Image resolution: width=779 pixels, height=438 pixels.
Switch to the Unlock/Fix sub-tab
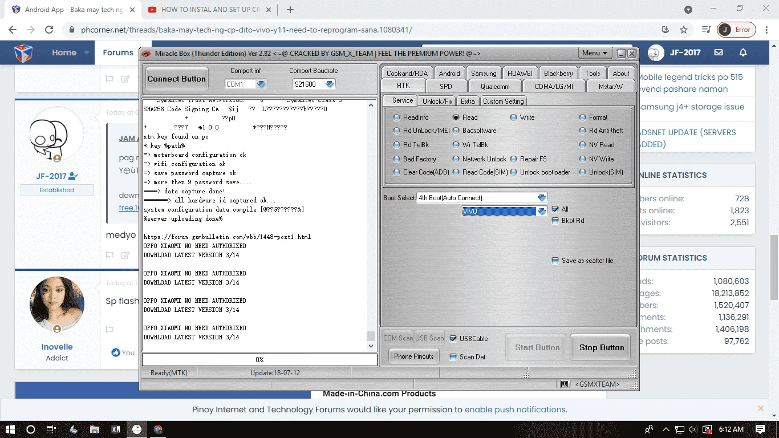click(x=437, y=101)
